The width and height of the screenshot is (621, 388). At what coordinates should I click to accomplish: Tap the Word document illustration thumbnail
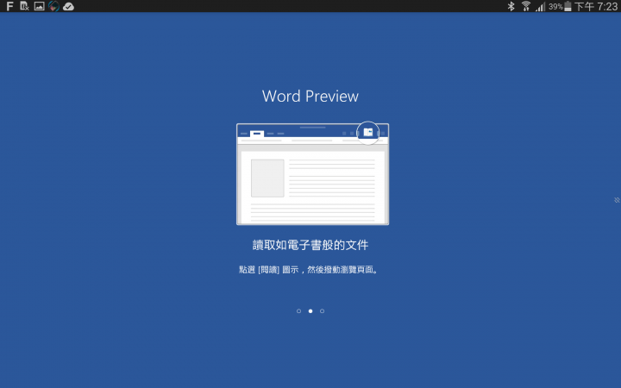point(312,174)
